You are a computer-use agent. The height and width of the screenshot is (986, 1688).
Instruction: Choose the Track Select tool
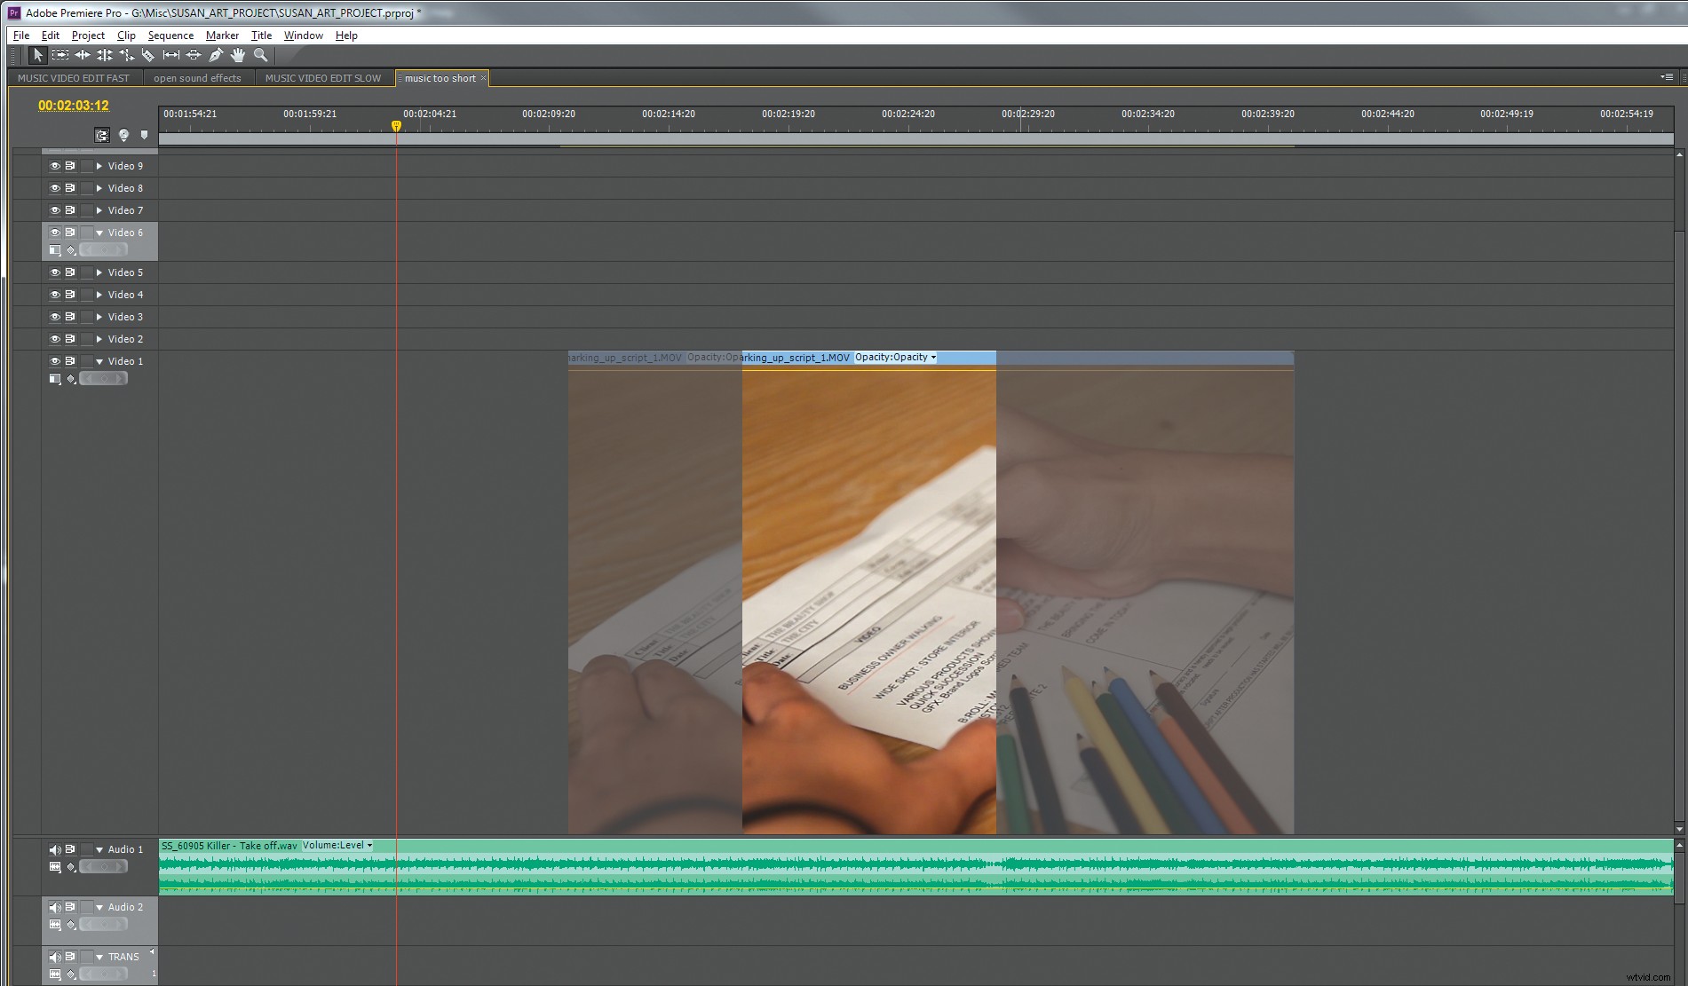coord(60,55)
